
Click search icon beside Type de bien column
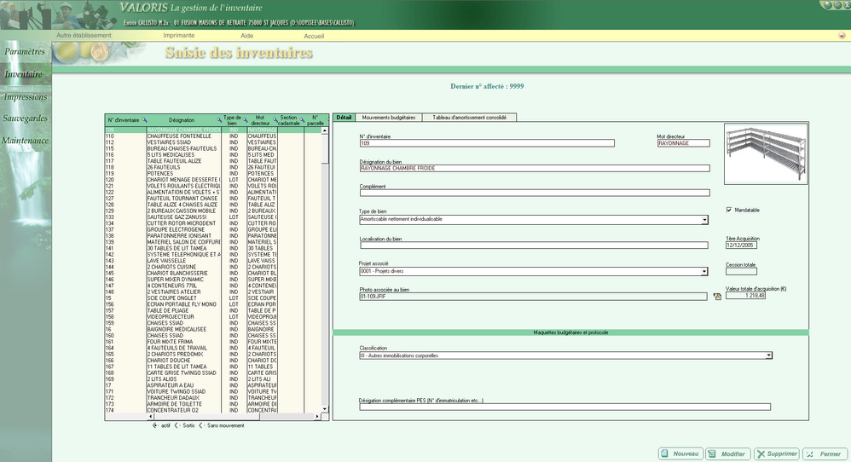coord(246,120)
